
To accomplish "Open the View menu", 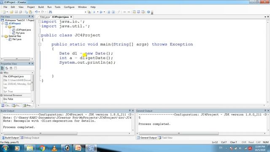I will tap(21, 7).
